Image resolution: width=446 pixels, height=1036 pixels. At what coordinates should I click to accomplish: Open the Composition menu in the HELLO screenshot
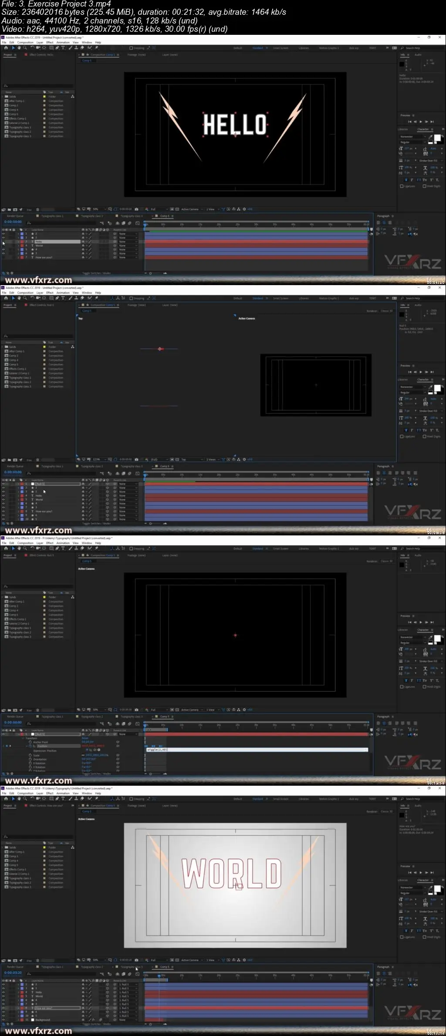click(25, 42)
